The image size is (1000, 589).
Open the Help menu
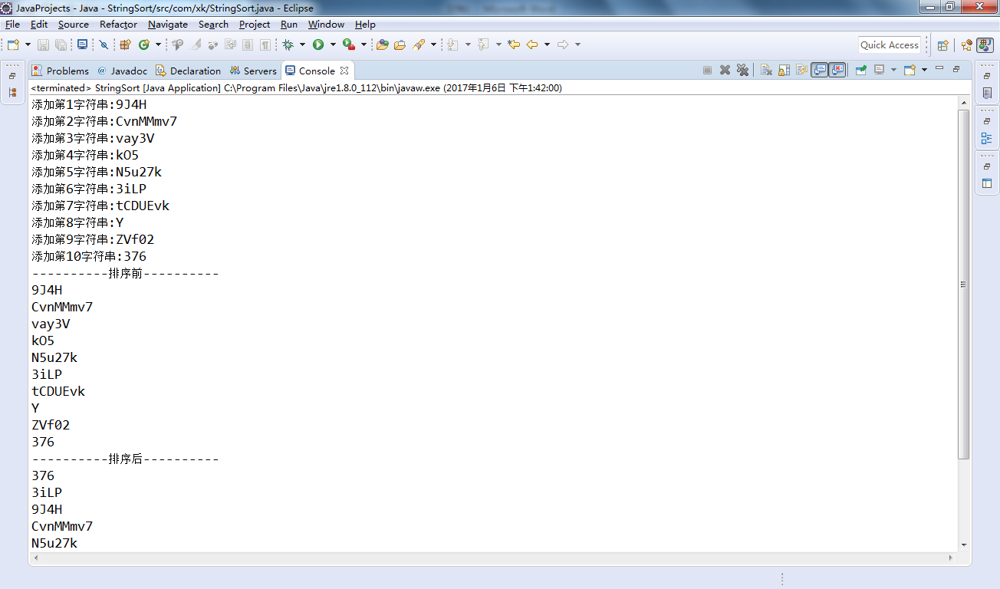[x=365, y=25]
